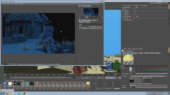Open Chrome from the taskbar
This screenshot has width=170, height=95.
[x=8, y=93]
